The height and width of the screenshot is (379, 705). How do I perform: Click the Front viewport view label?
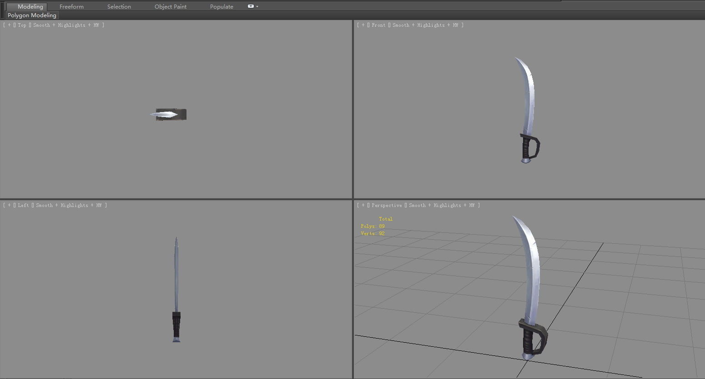(378, 25)
